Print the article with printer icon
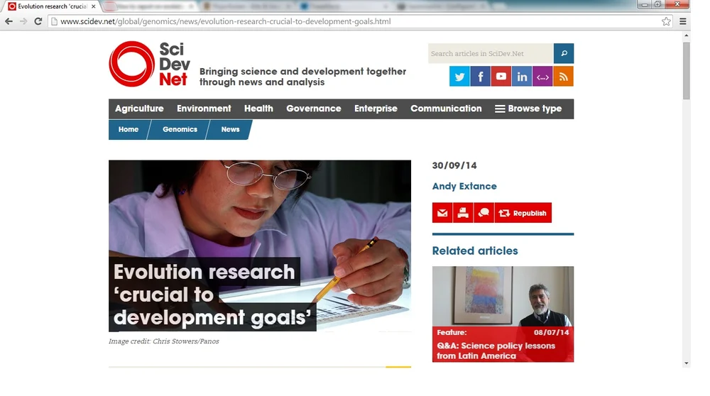 pyautogui.click(x=463, y=213)
